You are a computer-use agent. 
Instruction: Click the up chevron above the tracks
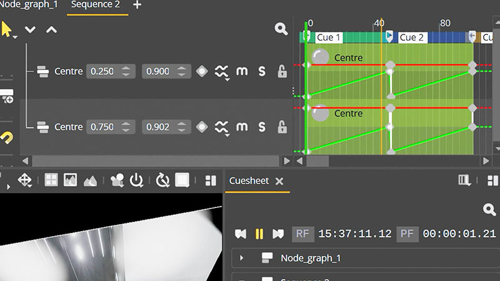pos(51,29)
